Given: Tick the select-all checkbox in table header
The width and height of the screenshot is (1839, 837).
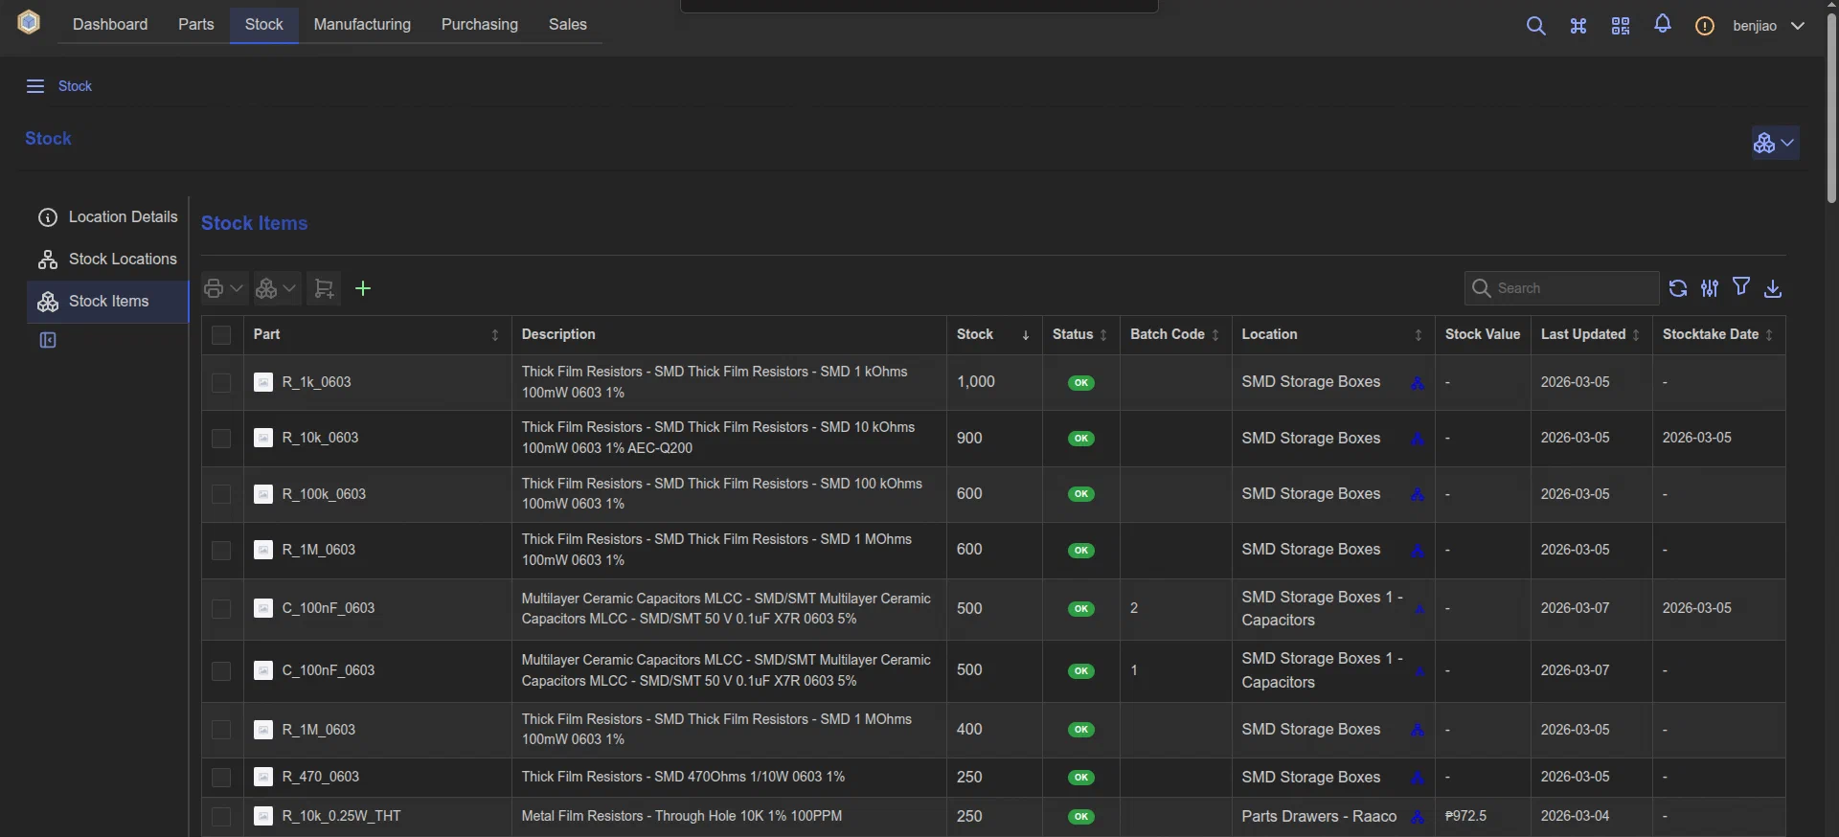Looking at the screenshot, I should pos(221,334).
